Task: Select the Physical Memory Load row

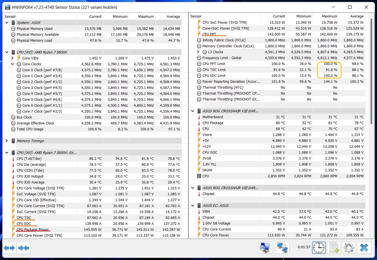Action: click(92, 40)
